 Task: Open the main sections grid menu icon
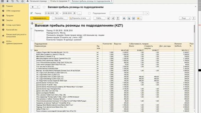click(3, 1)
